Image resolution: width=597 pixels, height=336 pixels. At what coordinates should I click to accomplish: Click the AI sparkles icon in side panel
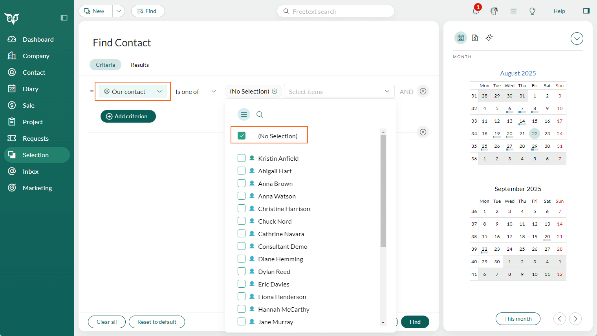pos(489,38)
